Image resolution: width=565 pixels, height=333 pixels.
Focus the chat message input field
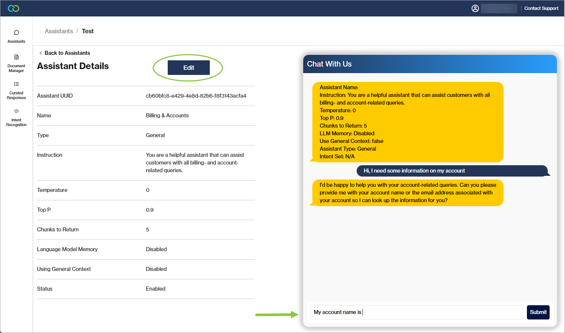coord(416,312)
